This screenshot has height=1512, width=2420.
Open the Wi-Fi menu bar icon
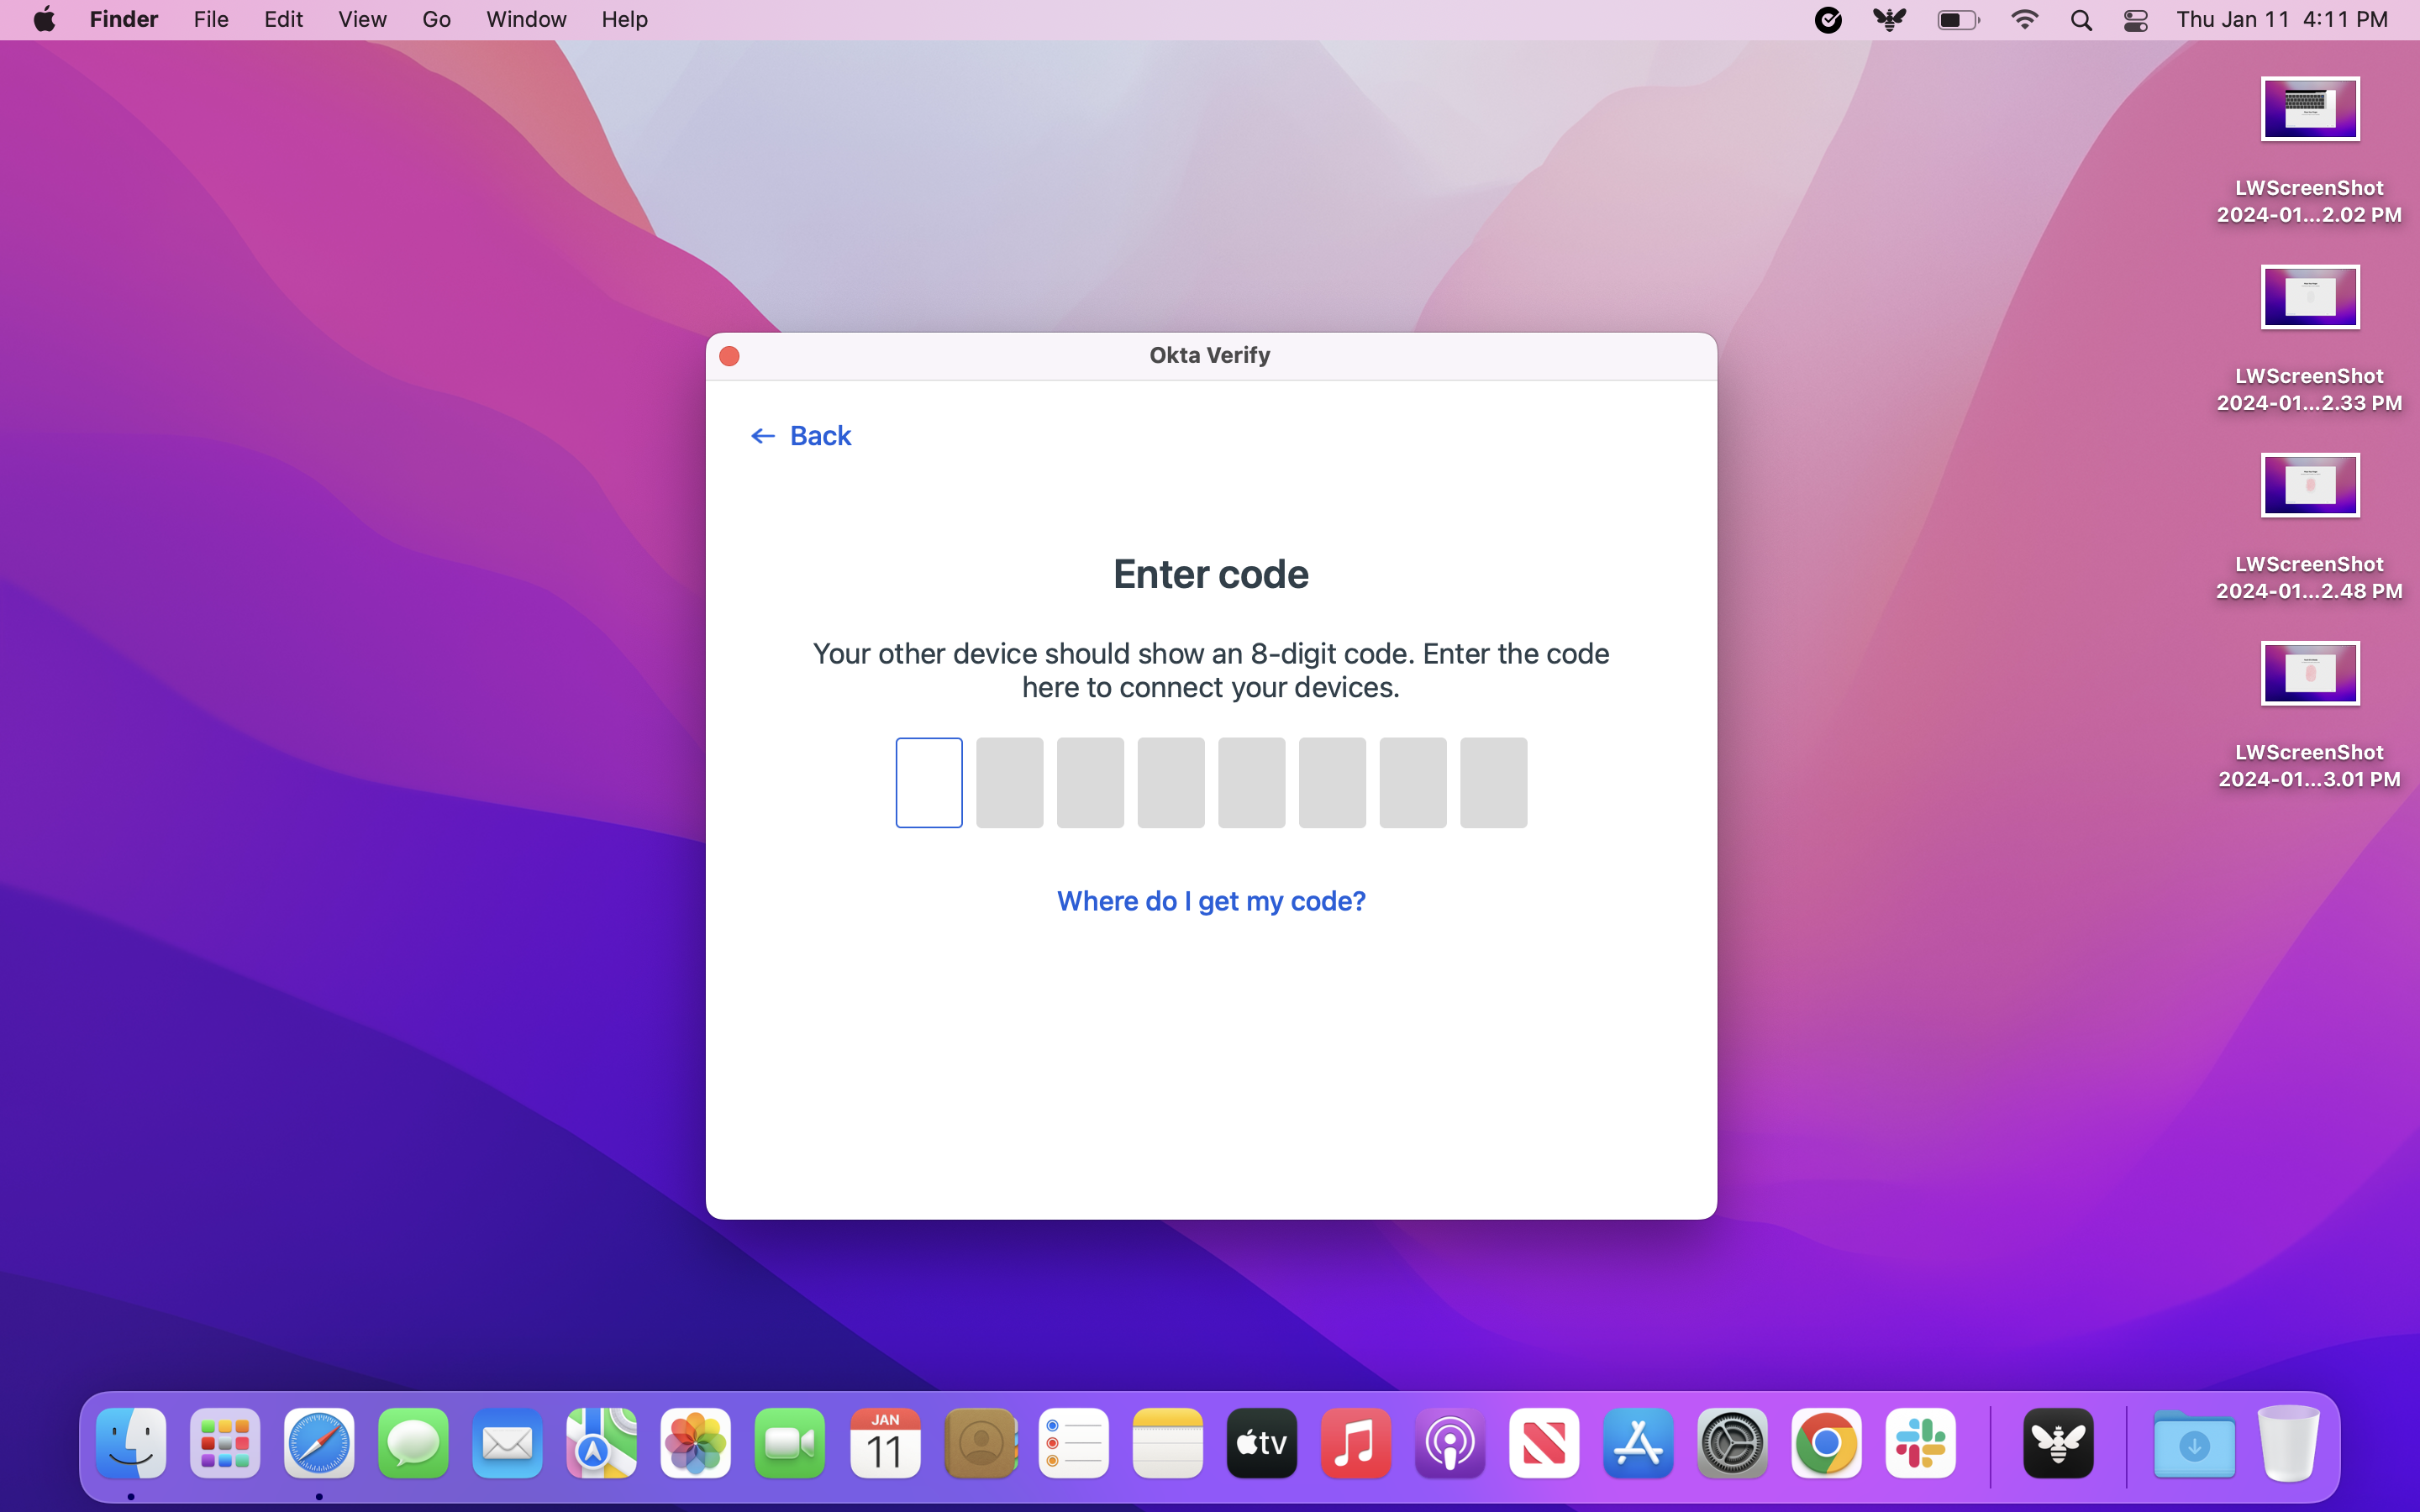point(2024,20)
